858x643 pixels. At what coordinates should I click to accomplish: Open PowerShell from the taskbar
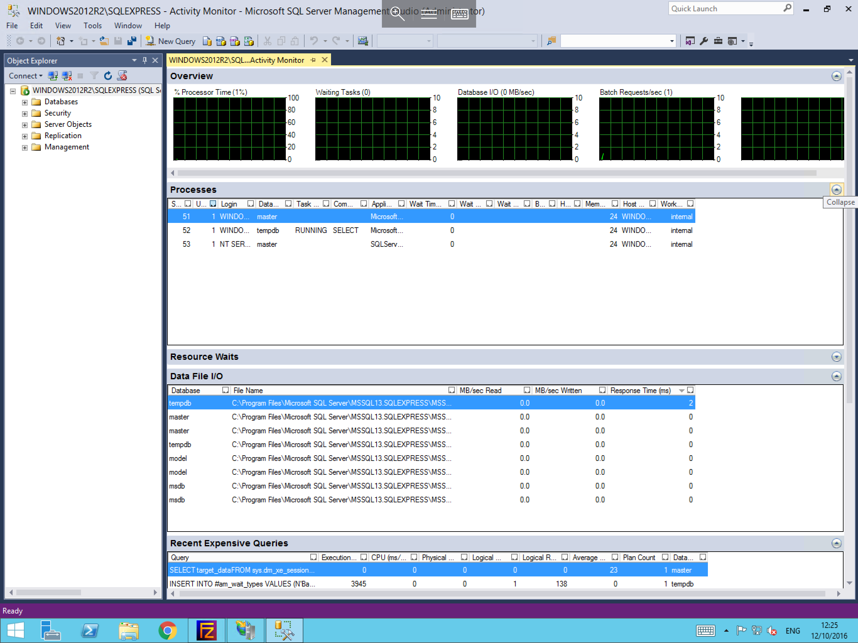[x=90, y=630]
